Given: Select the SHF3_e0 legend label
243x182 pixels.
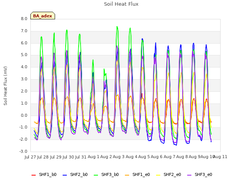Looking at the screenshot, I should point(204,174).
